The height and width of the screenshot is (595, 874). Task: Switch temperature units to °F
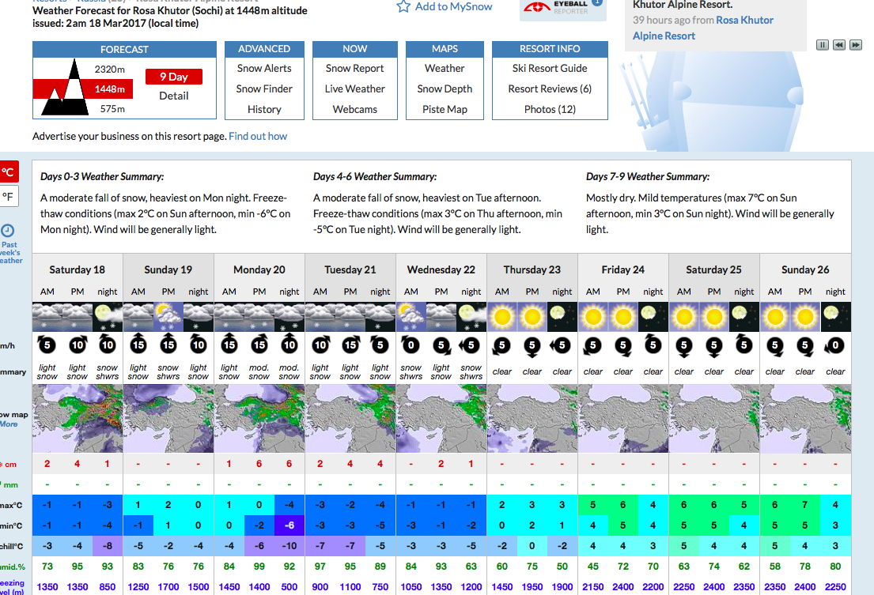(x=9, y=196)
